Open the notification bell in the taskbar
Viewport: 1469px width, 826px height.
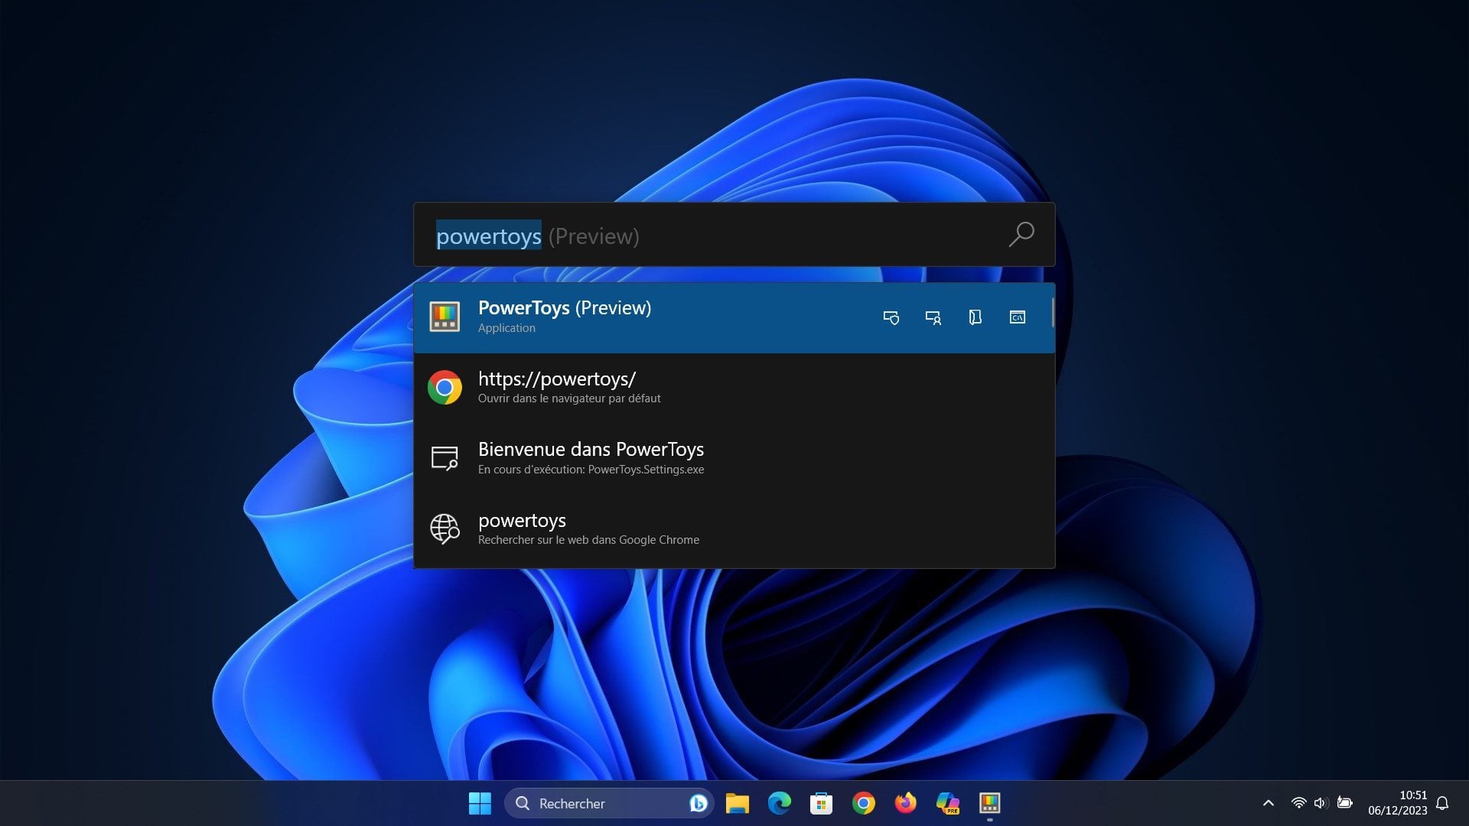tap(1442, 803)
